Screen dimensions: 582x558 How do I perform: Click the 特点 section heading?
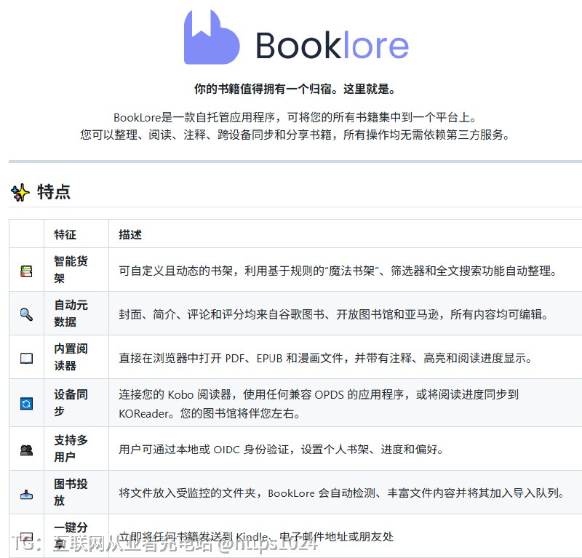coord(53,192)
